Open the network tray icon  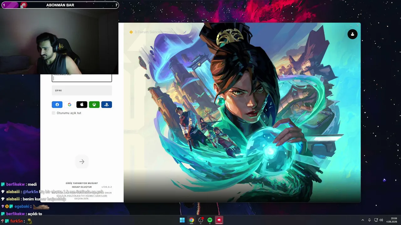pos(376,220)
